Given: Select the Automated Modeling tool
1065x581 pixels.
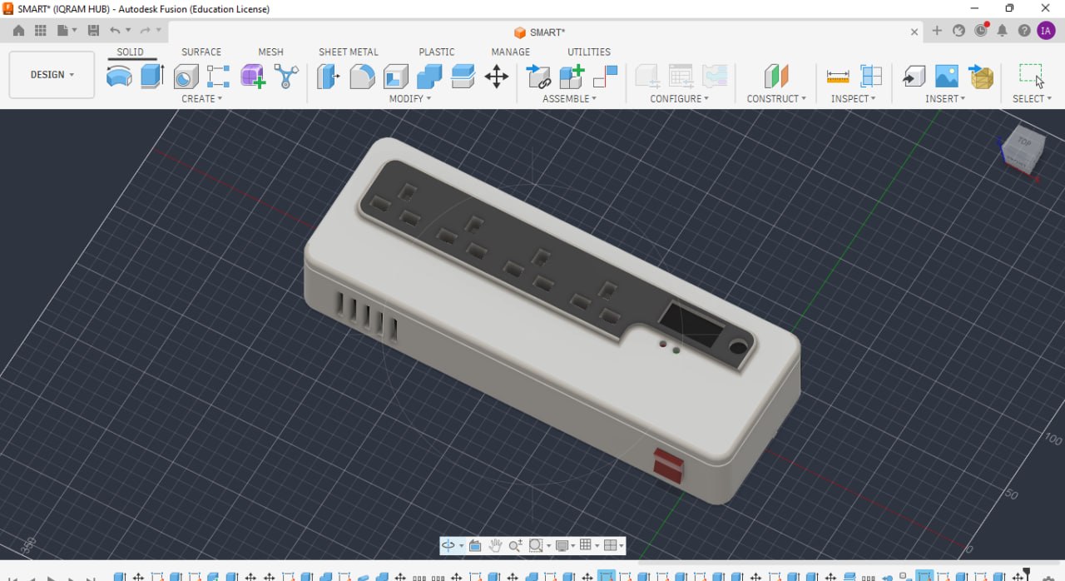Looking at the screenshot, I should click(286, 77).
